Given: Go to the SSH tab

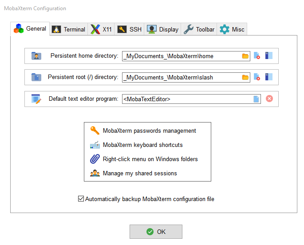Looking at the screenshot, I should (130, 29).
